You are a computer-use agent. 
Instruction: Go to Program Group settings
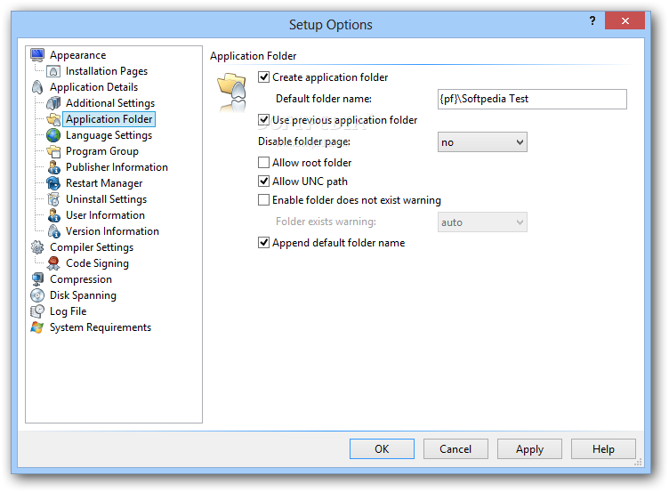(102, 151)
